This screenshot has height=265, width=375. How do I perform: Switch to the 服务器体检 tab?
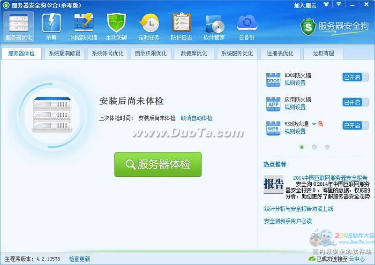(22, 53)
